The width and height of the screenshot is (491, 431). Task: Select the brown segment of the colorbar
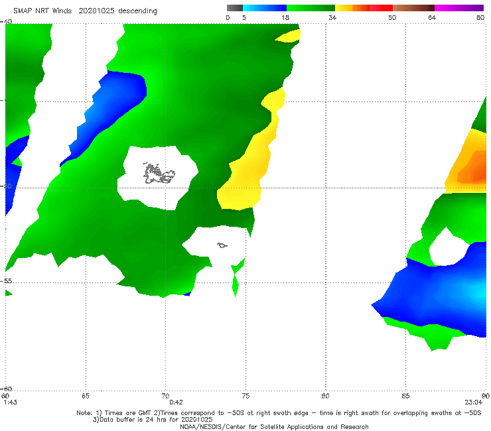pos(413,8)
